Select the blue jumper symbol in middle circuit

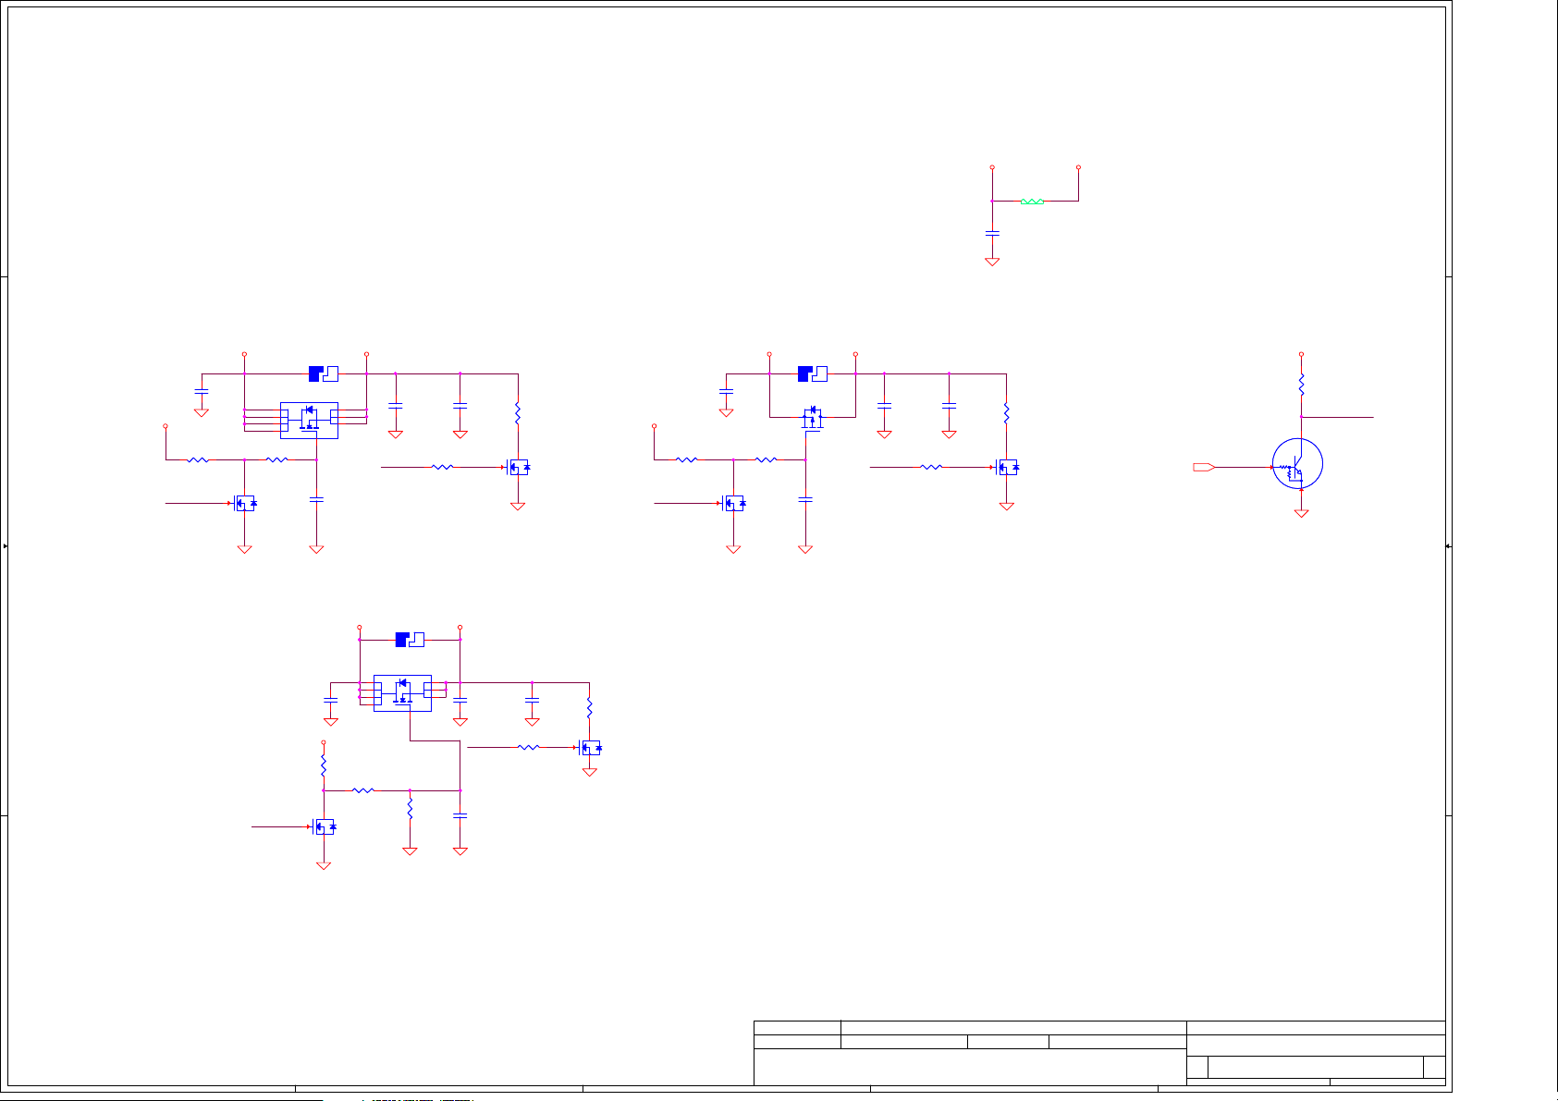[x=812, y=373]
